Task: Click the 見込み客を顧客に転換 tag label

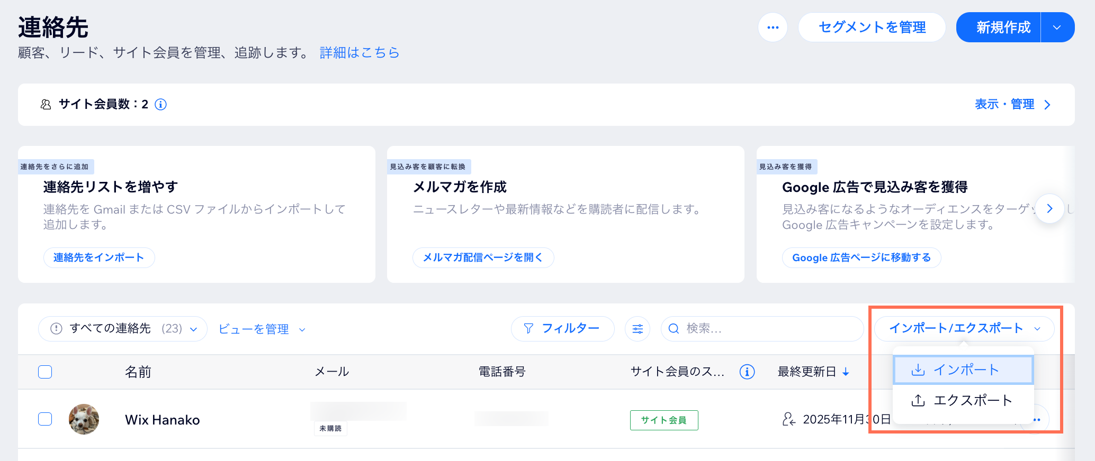Action: [428, 167]
